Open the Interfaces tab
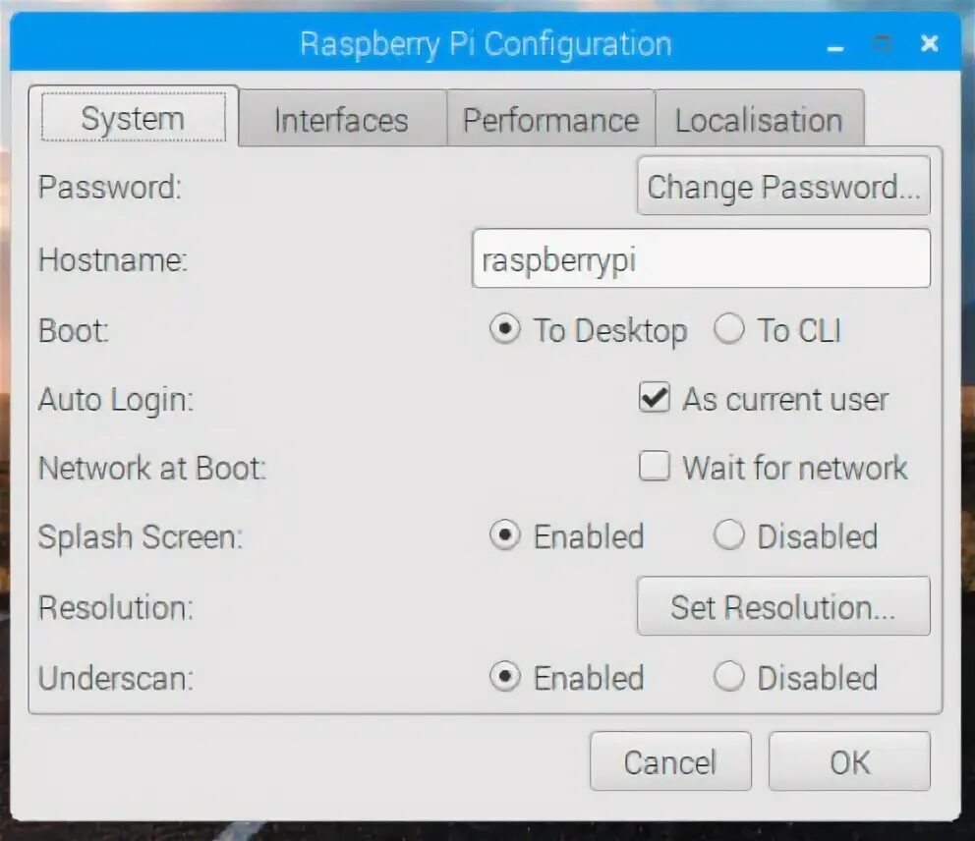This screenshot has height=841, width=975. [x=342, y=119]
